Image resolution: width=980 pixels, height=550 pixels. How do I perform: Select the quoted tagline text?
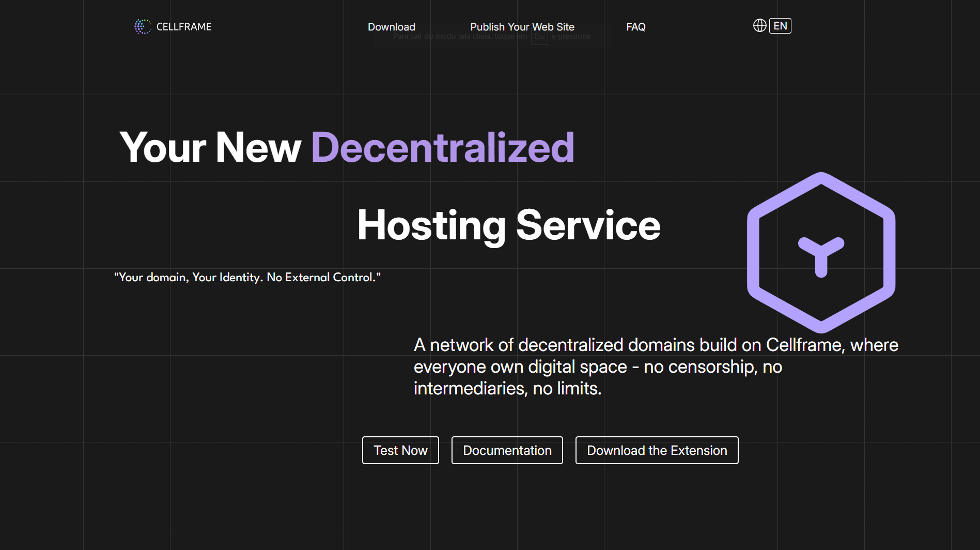(248, 277)
